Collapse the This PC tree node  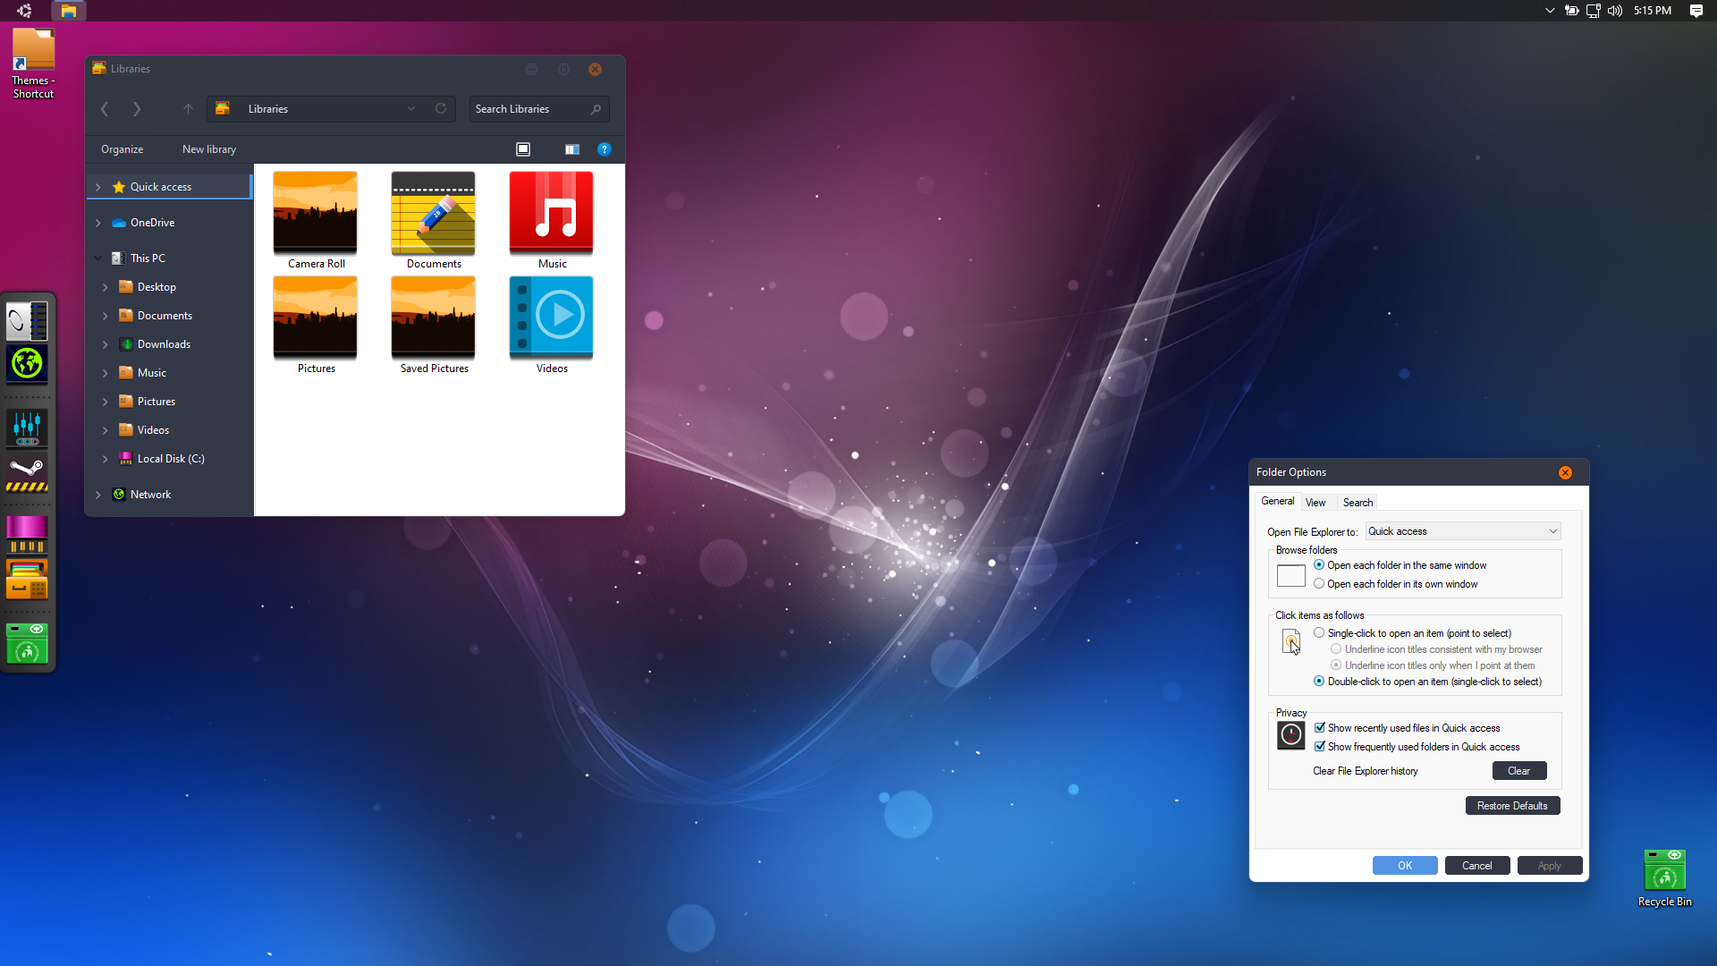click(x=98, y=258)
